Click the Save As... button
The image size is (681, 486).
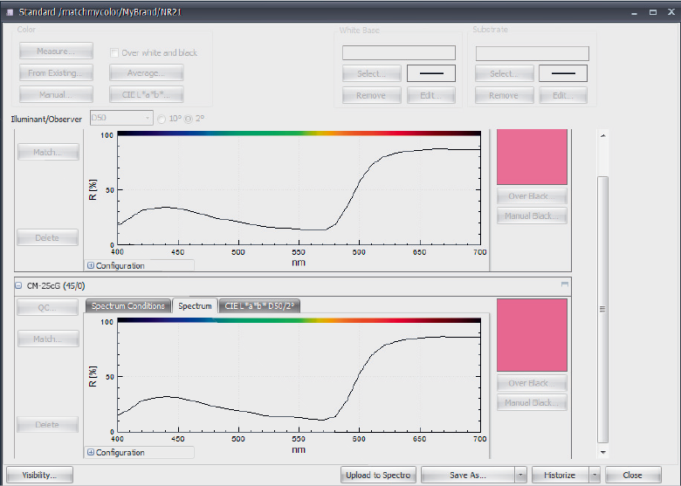point(468,475)
